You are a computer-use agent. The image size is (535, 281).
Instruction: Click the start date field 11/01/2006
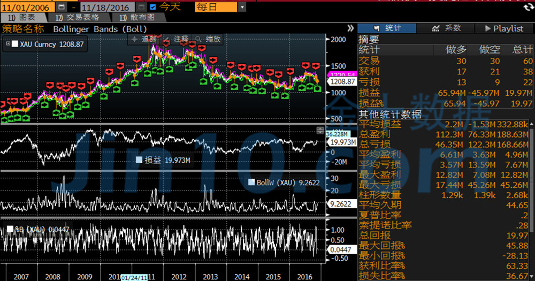(27, 7)
